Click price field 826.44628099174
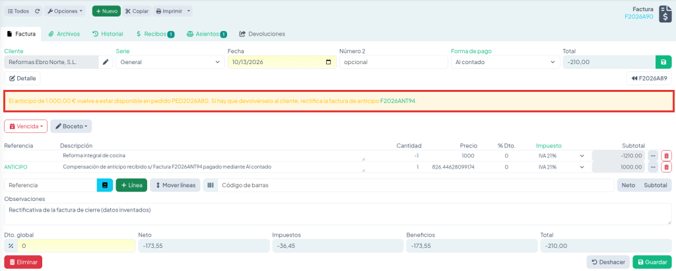This screenshot has width=676, height=271. (450, 167)
